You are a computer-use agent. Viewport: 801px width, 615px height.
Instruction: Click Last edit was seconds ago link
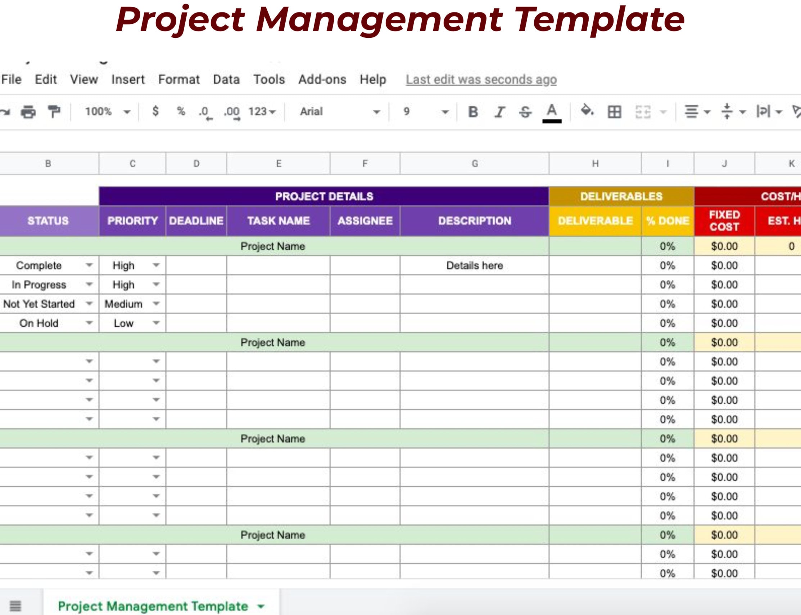click(481, 79)
